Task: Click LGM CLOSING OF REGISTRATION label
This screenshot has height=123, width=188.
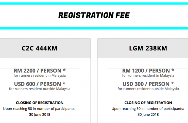Action: point(148,103)
